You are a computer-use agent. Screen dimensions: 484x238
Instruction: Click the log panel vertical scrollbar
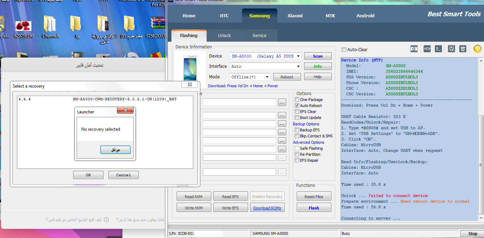click(481, 139)
